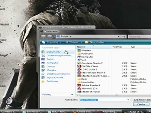The image size is (151, 113).
Task: Click Folder plików type for flash row
Action: [x=138, y=79]
